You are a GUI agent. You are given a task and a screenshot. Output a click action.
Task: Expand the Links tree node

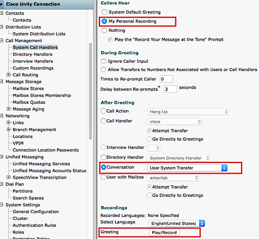pyautogui.click(x=9, y=123)
